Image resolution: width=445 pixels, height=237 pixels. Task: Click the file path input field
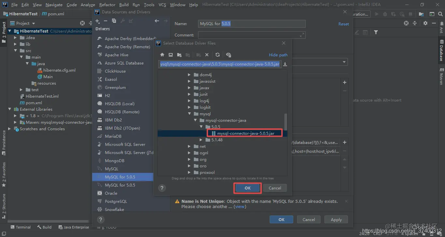(x=220, y=64)
